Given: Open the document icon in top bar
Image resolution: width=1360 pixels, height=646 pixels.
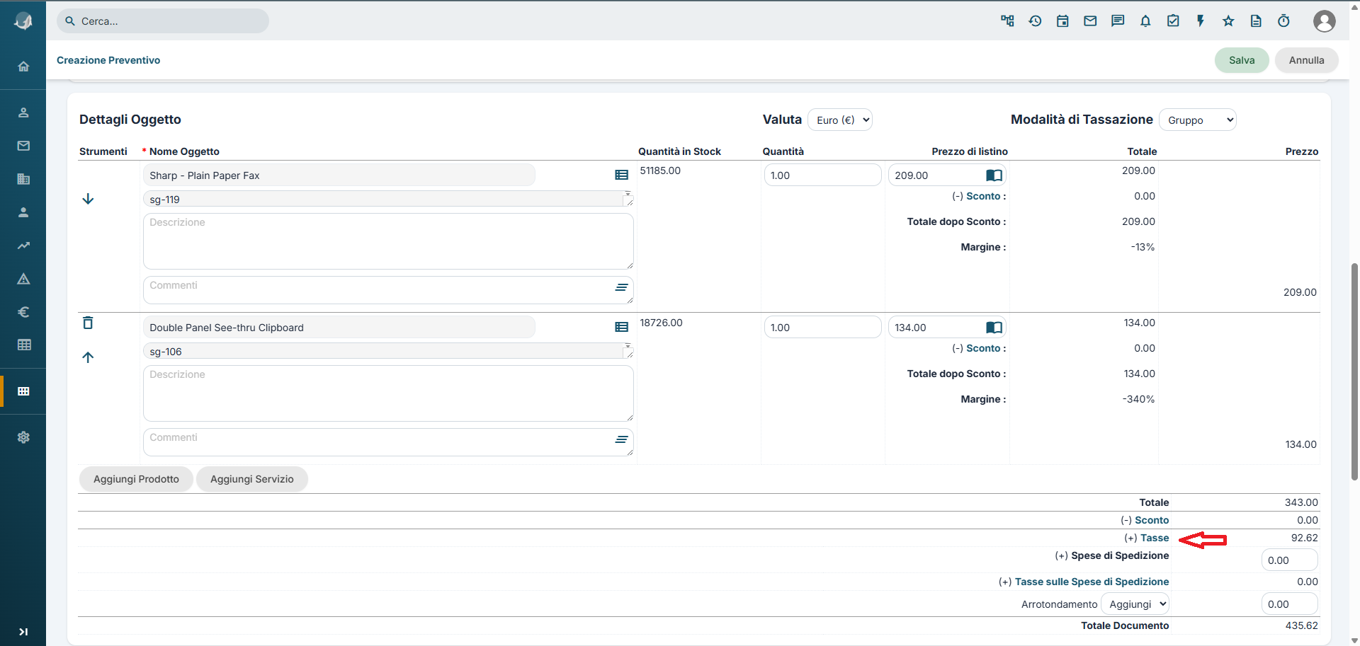Looking at the screenshot, I should (1256, 21).
